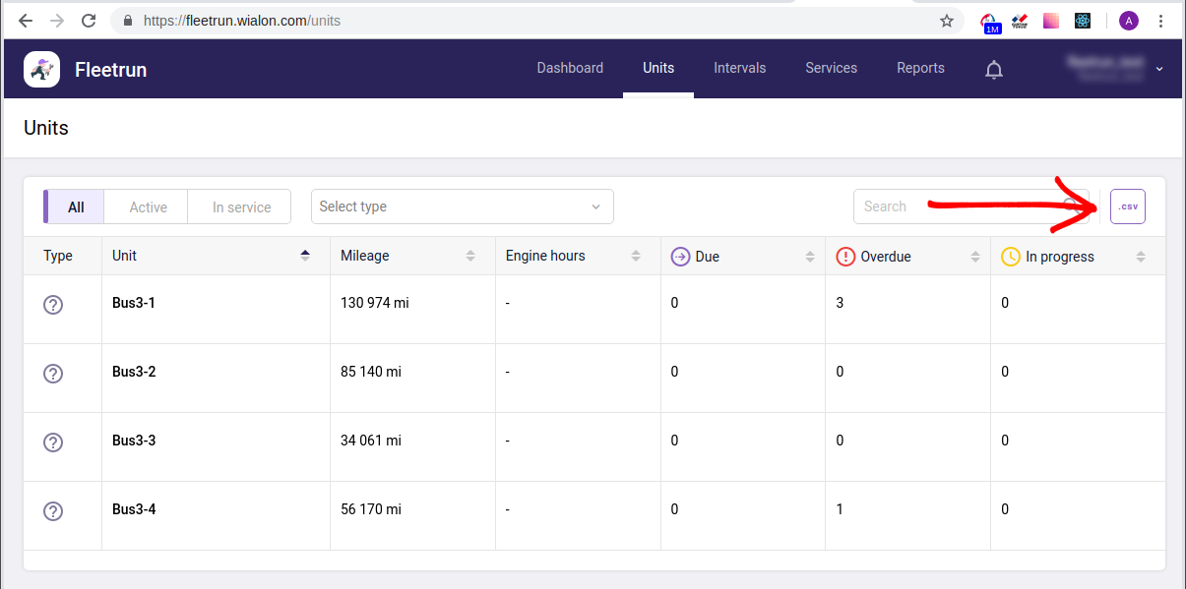The image size is (1186, 589).
Task: Expand the Select type dropdown
Action: pos(462,206)
